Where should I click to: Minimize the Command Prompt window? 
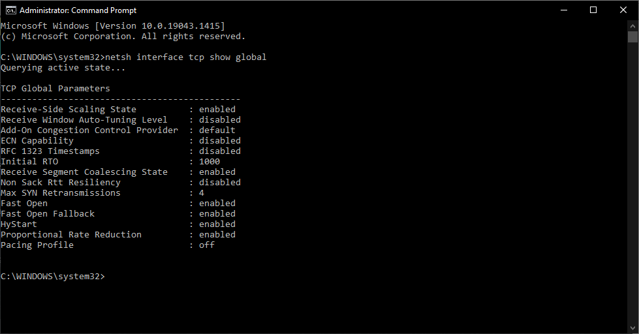click(x=563, y=10)
